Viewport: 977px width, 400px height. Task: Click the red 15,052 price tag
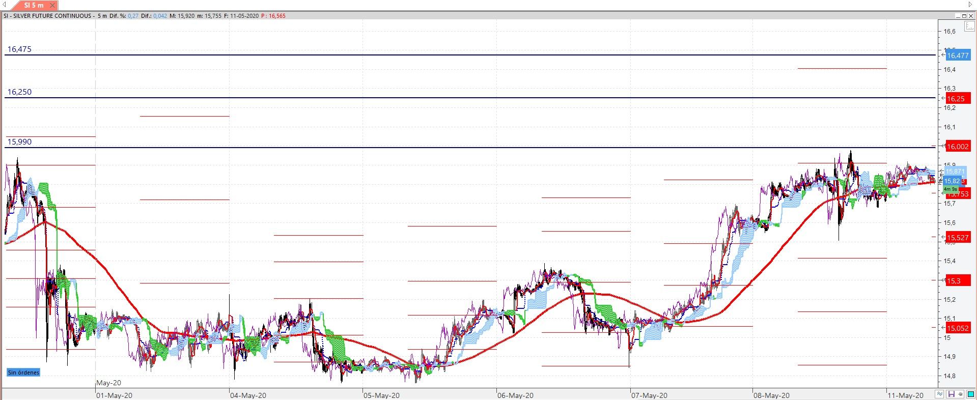(958, 328)
